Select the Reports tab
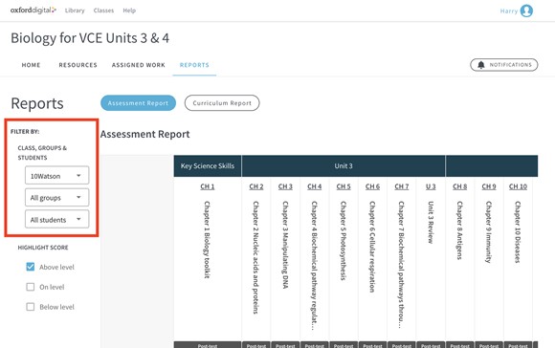Screen dimensions: 555x348 [194, 65]
